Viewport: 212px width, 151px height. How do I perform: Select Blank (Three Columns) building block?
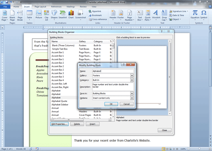[63, 45]
